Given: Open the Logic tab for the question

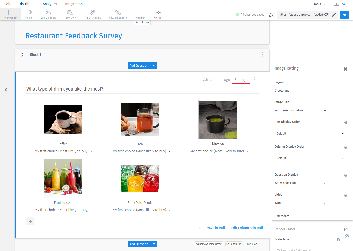Looking at the screenshot, I should [226, 79].
